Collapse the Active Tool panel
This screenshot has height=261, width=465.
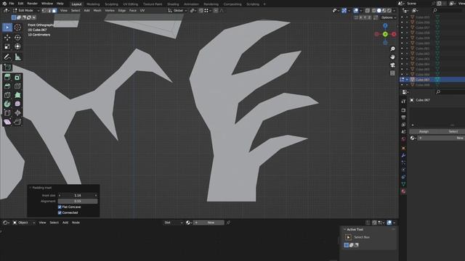(344, 229)
